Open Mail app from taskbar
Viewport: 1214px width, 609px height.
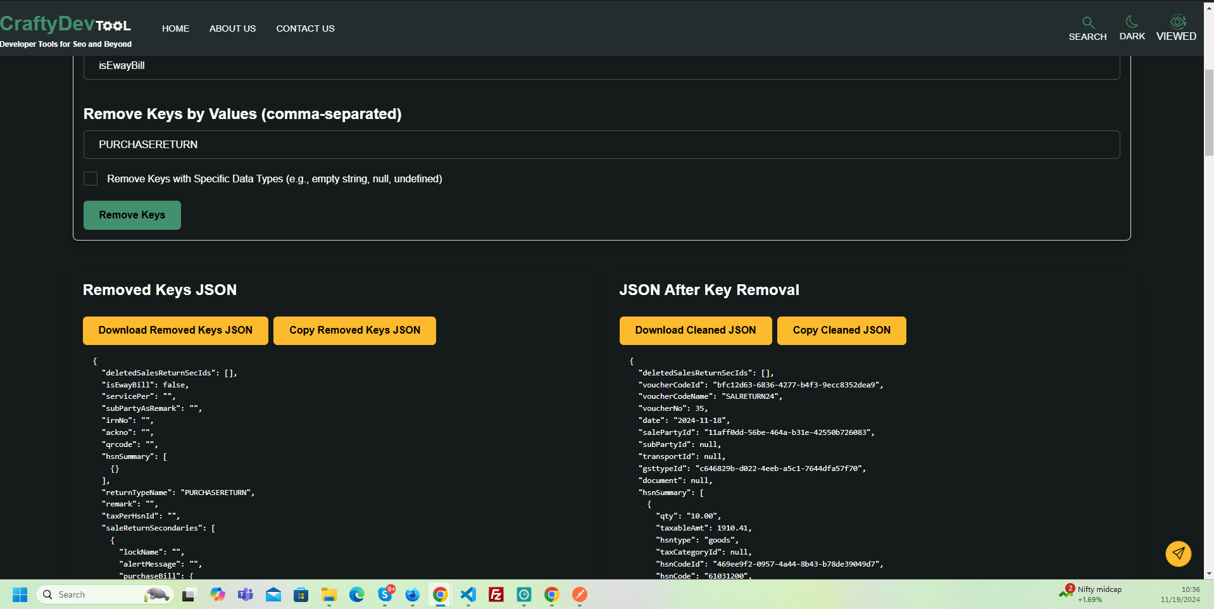click(x=273, y=594)
